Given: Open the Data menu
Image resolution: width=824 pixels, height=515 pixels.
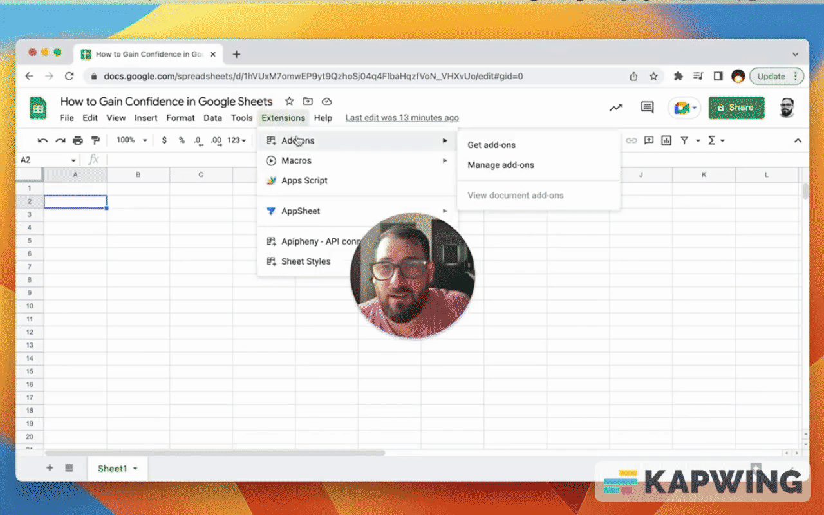Looking at the screenshot, I should coord(212,118).
